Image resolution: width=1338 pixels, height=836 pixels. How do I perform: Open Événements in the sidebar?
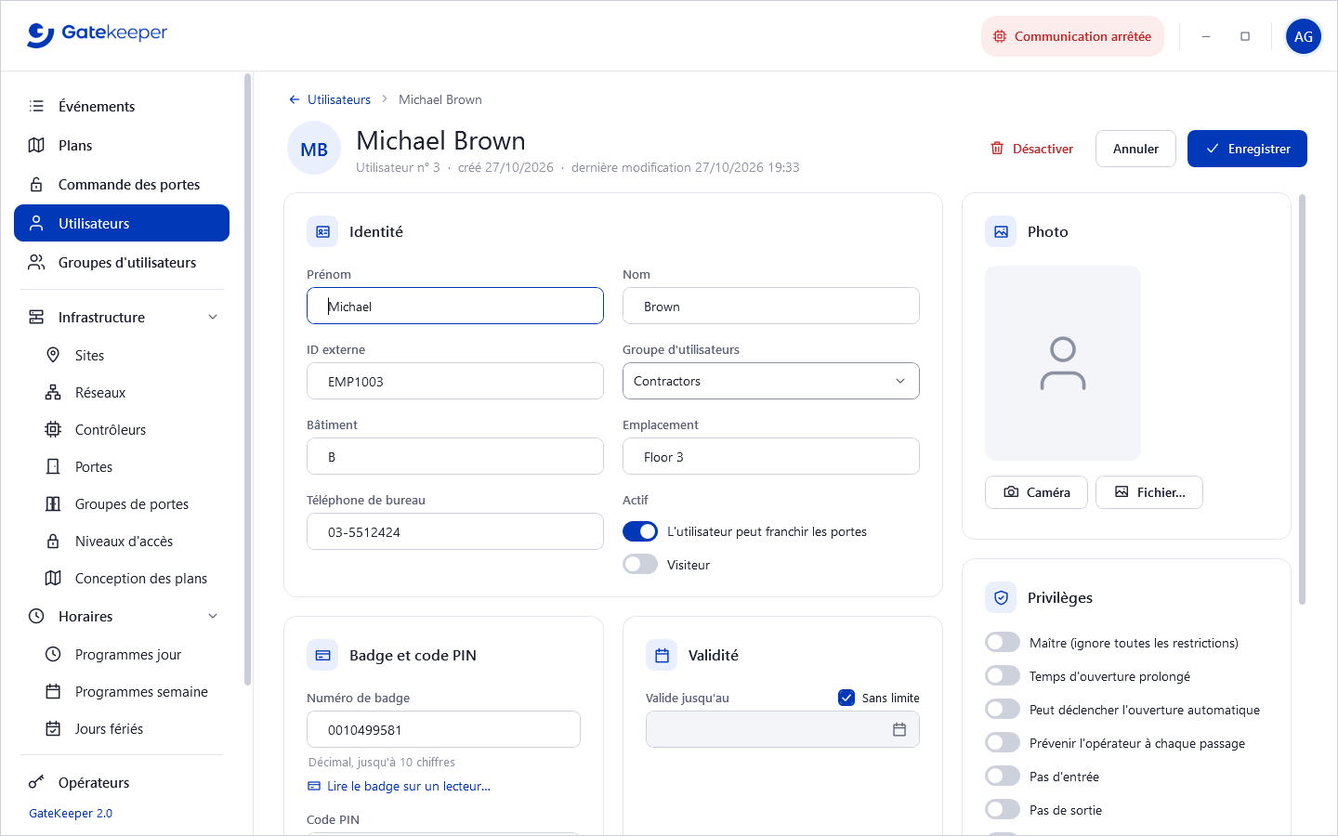coord(122,106)
